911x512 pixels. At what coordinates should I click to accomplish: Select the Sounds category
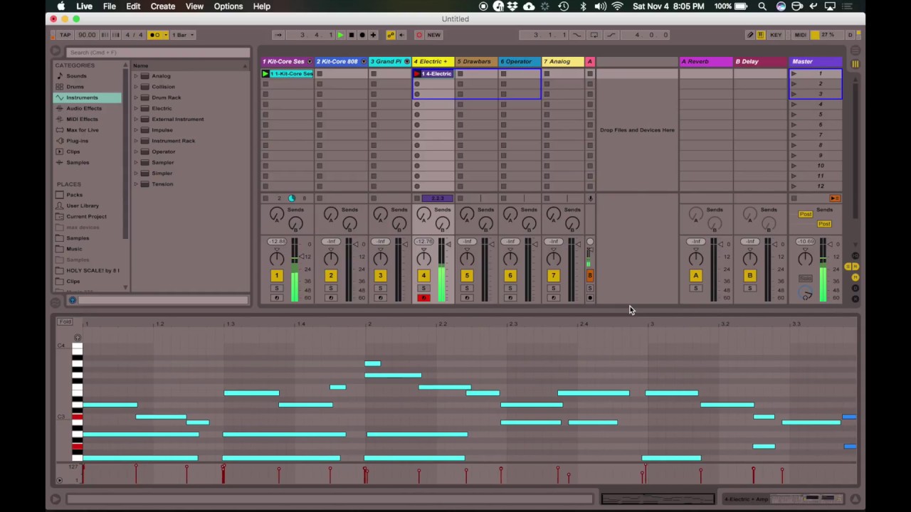(x=76, y=76)
